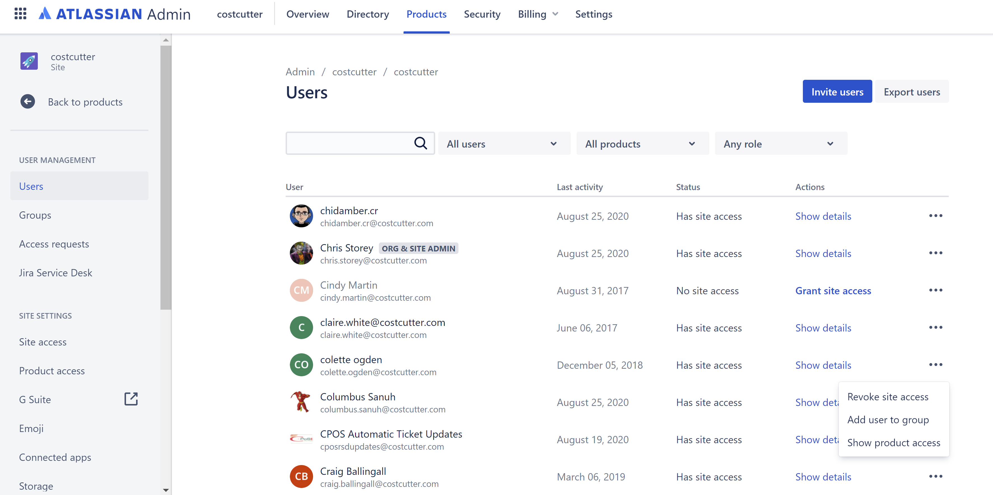This screenshot has height=495, width=993.
Task: Click the Admin breadcrumb link
Action: [300, 72]
